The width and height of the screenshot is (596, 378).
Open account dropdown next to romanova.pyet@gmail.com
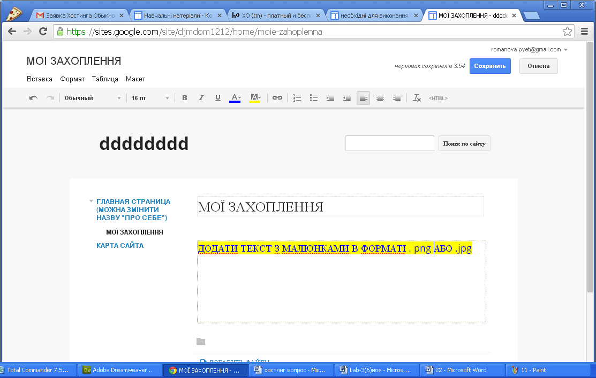565,50
